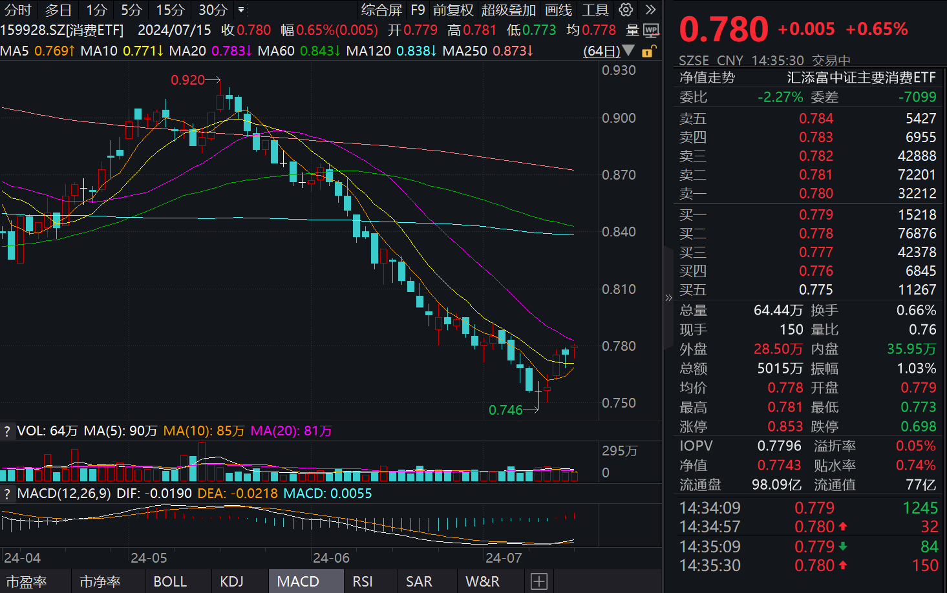Select the 5分 period
The width and height of the screenshot is (947, 593).
tap(131, 10)
